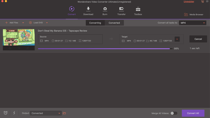Expand the Load DVD dropdown arrow
This screenshot has height=118, width=210.
47,23
